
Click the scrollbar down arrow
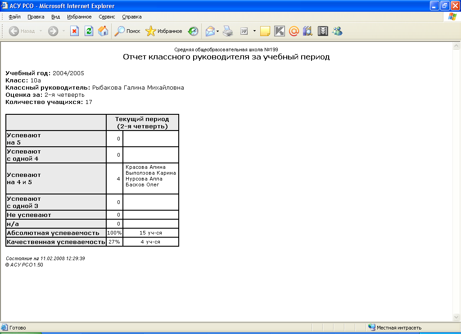pos(456,317)
